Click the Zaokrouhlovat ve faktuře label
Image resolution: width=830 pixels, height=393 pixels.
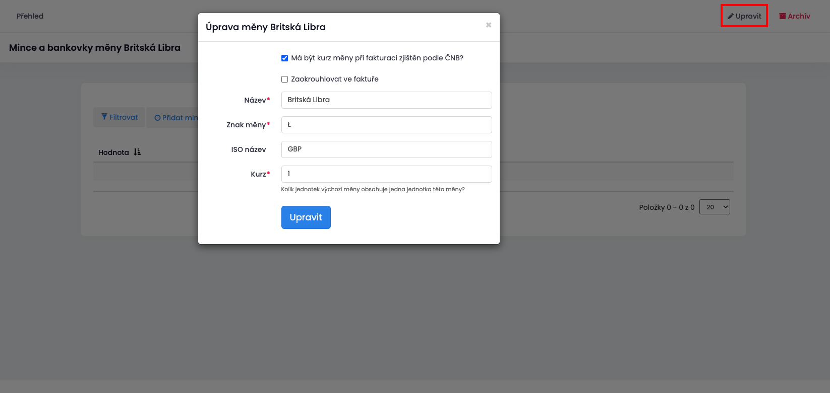(334, 79)
